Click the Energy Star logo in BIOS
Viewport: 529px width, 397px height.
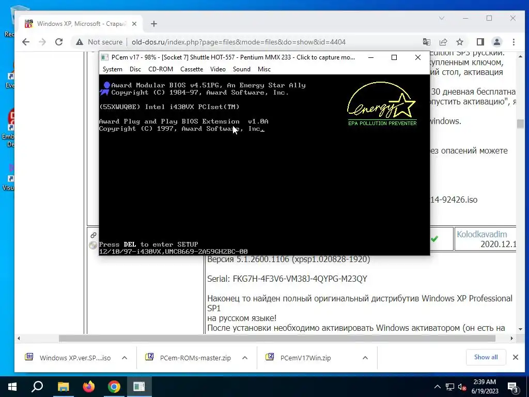click(x=382, y=103)
